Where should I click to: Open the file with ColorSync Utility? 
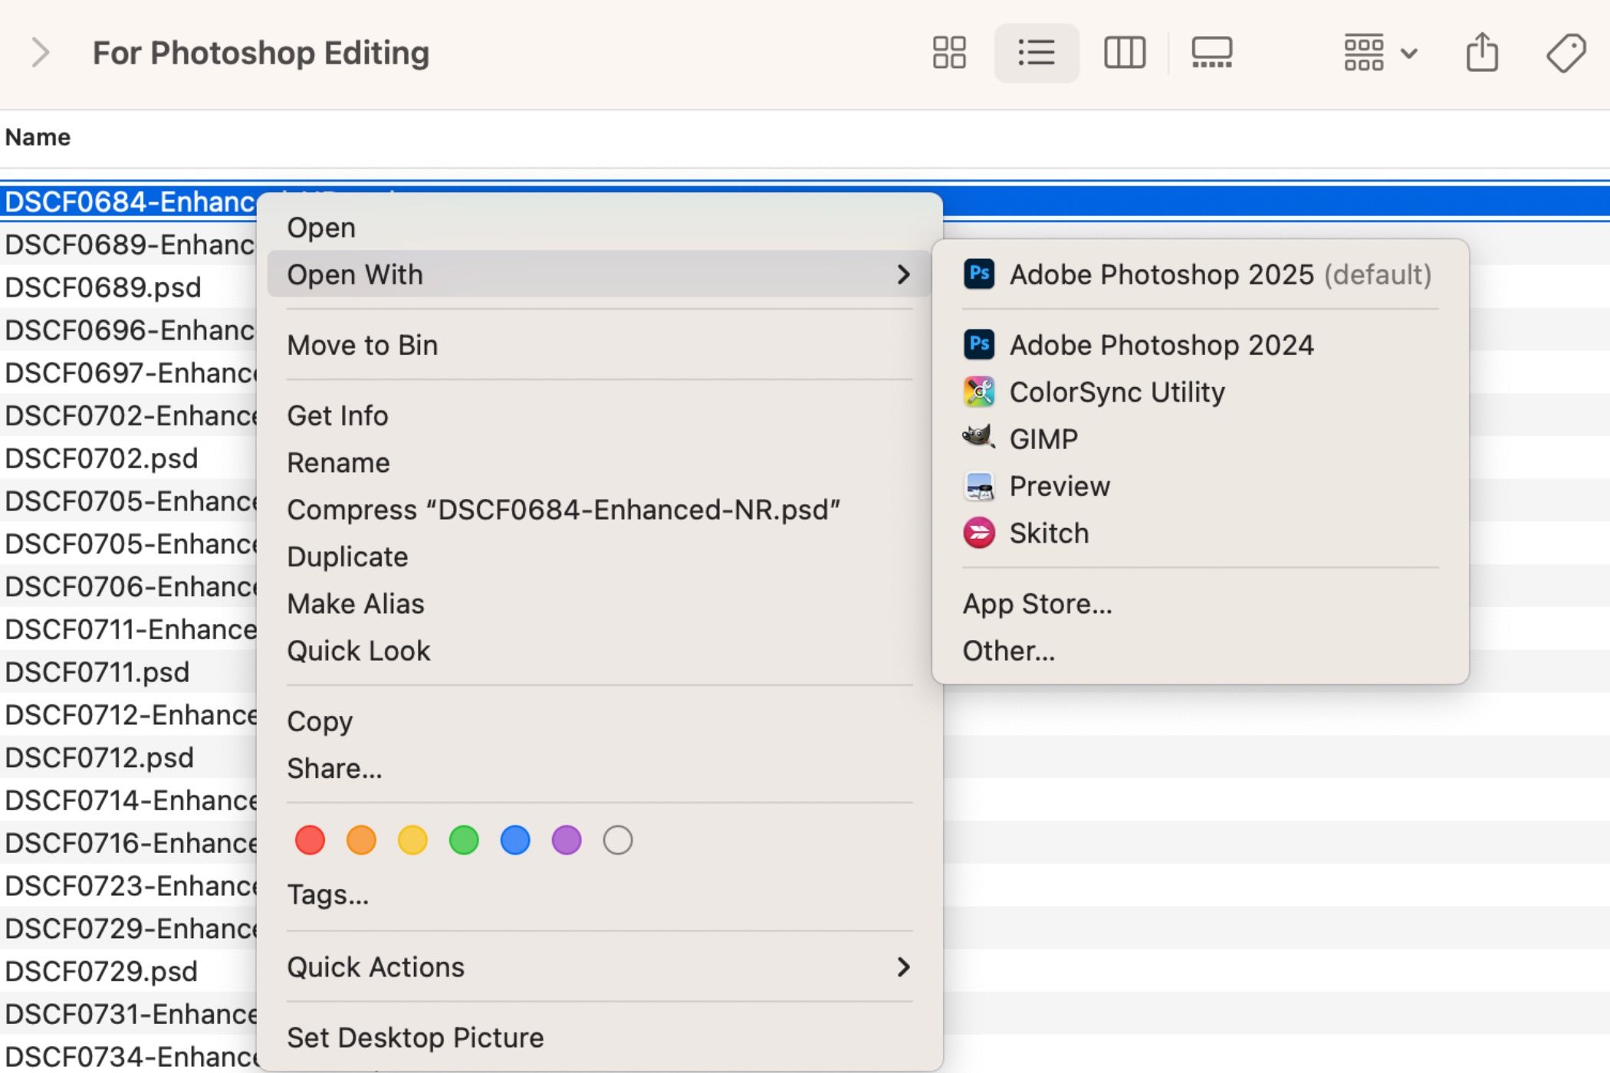pos(1117,392)
